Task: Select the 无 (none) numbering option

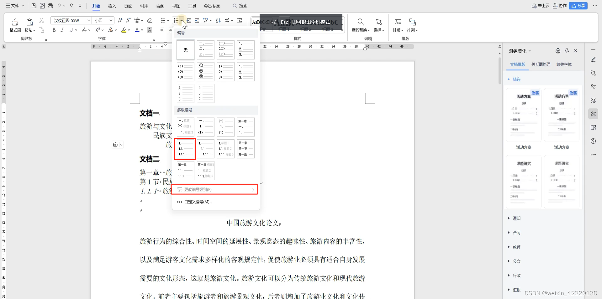Action: pos(186,50)
